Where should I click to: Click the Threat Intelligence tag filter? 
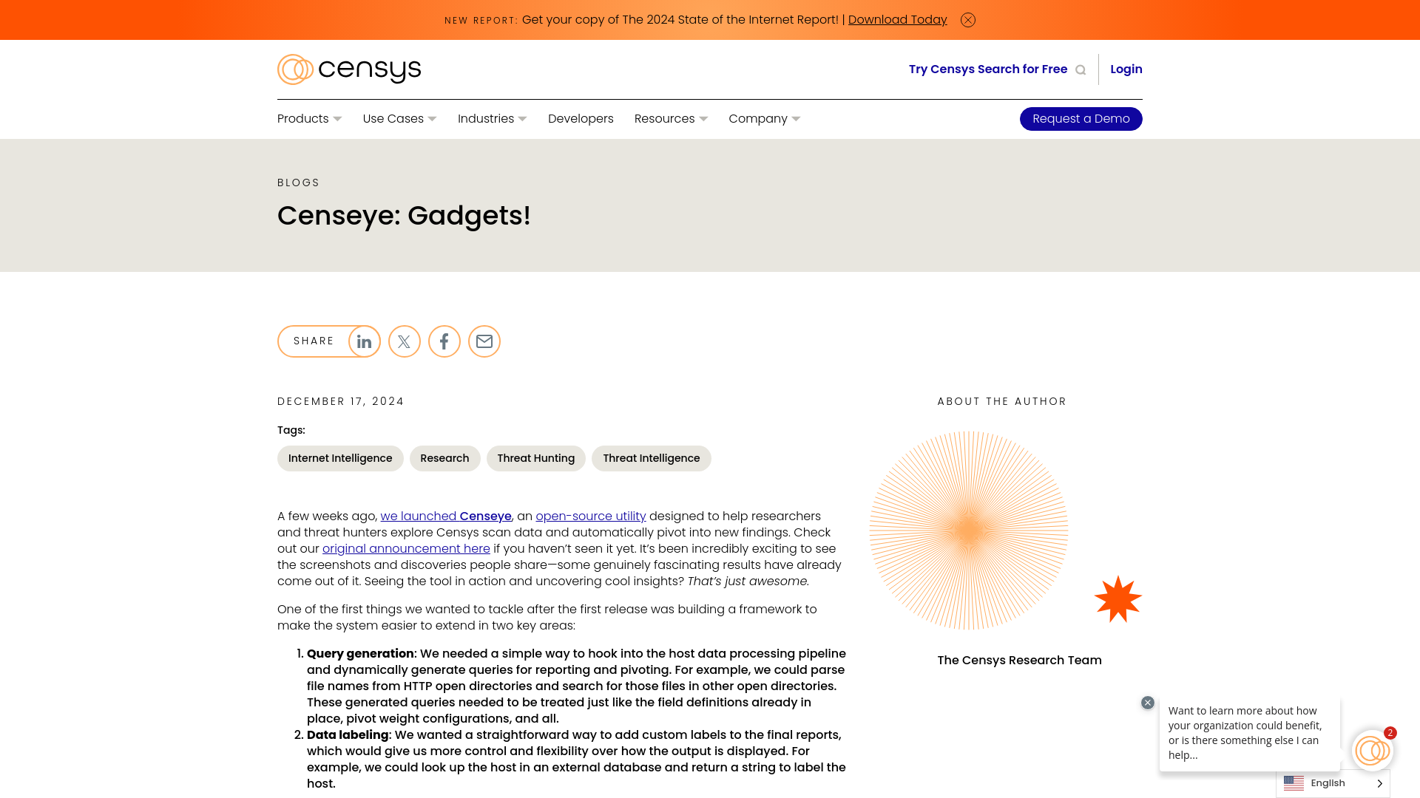pyautogui.click(x=652, y=458)
